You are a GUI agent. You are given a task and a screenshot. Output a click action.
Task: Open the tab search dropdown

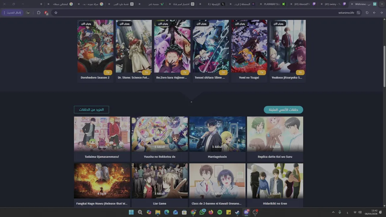point(382,4)
